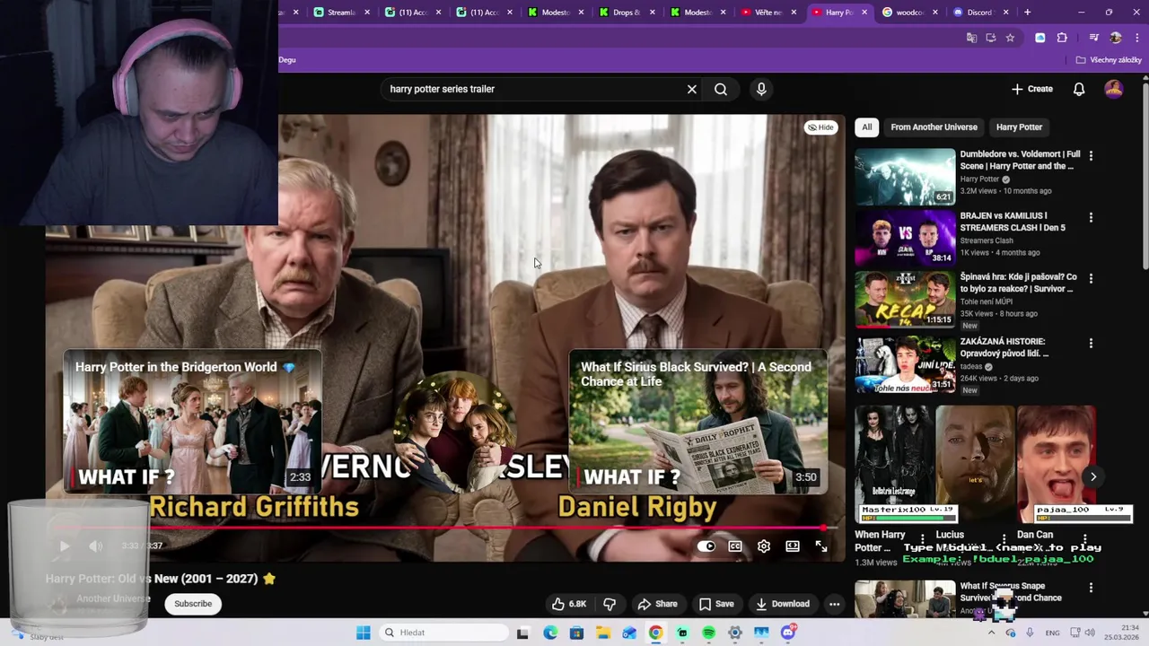
Task: Open What If Sirius Black Survived card
Action: (x=697, y=423)
